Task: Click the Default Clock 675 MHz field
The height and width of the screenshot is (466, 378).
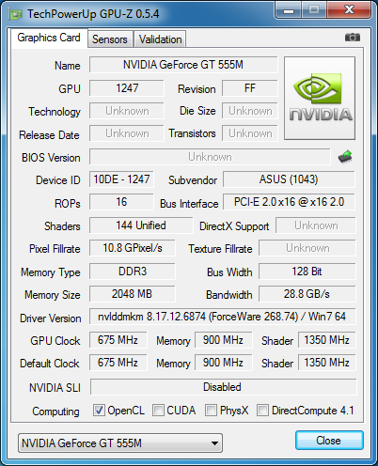Action: click(x=118, y=363)
